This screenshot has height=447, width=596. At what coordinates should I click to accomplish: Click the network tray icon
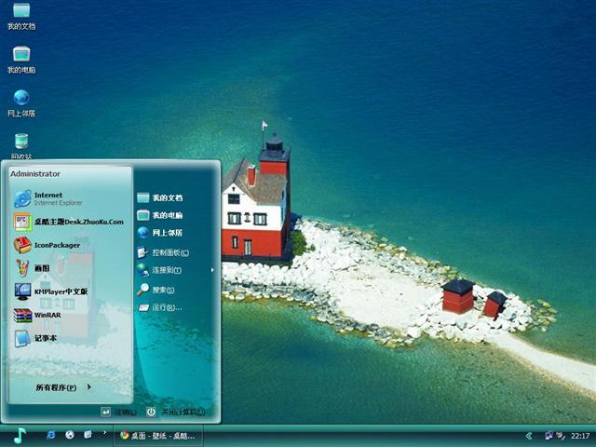coord(549,436)
